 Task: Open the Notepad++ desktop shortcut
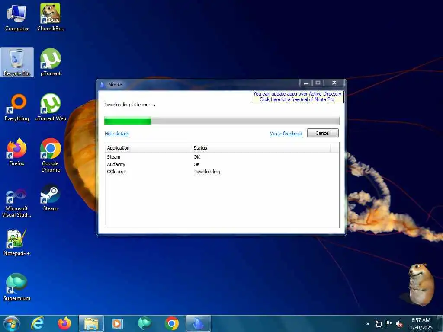pyautogui.click(x=17, y=243)
